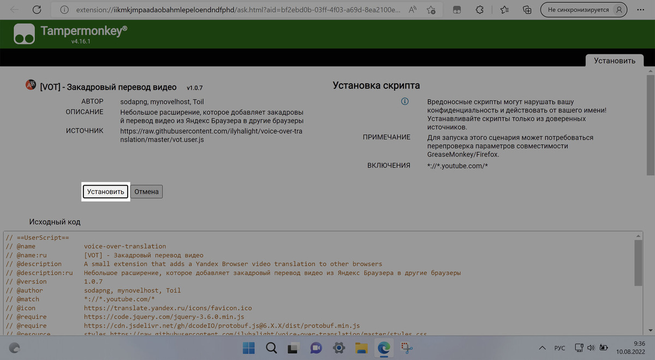Image resolution: width=655 pixels, height=360 pixels.
Task: Click the browser back arrow
Action: pyautogui.click(x=14, y=10)
